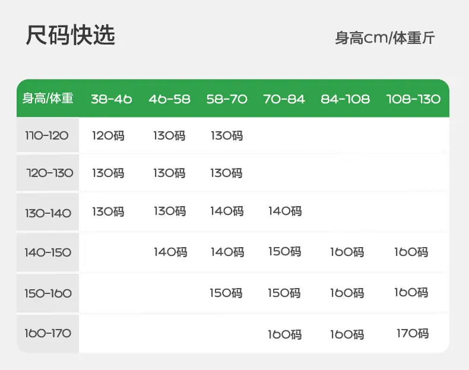469x370 pixels.
Task: Choose the 84-108 weight column header
Action: (345, 99)
